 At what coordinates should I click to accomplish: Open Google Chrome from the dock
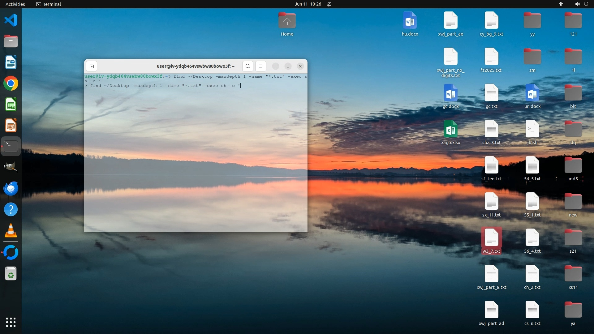(11, 83)
